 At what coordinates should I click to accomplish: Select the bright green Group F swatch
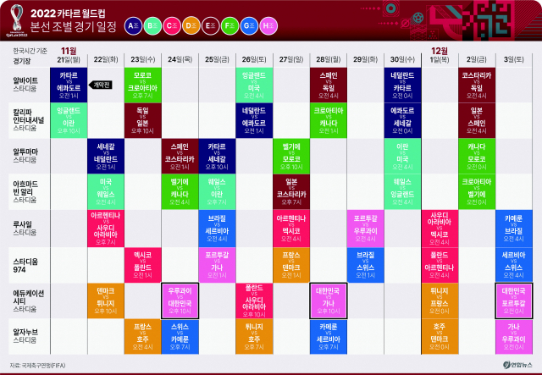230,26
